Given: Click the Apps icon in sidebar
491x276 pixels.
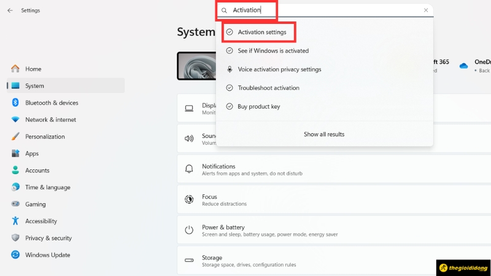Looking at the screenshot, I should pyautogui.click(x=15, y=153).
